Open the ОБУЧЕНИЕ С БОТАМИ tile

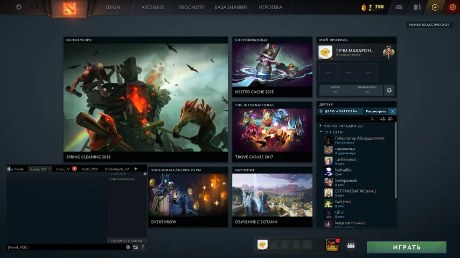(x=272, y=197)
